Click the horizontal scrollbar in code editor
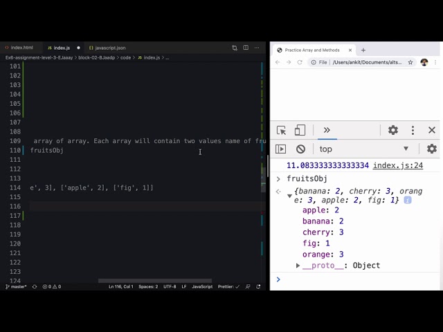 tap(155, 281)
